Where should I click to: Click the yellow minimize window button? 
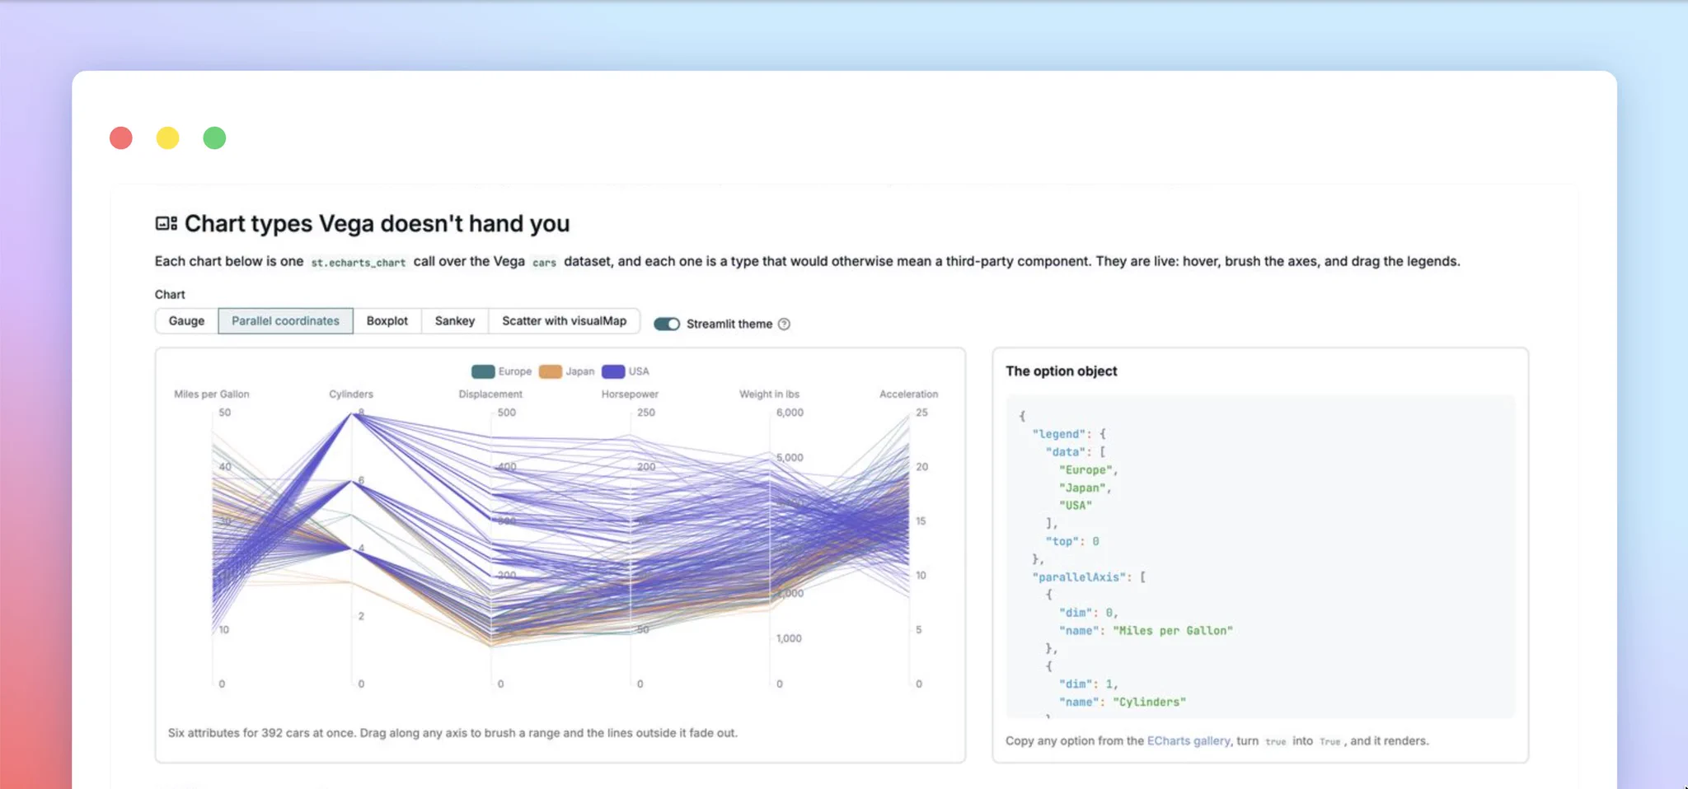pyautogui.click(x=168, y=138)
